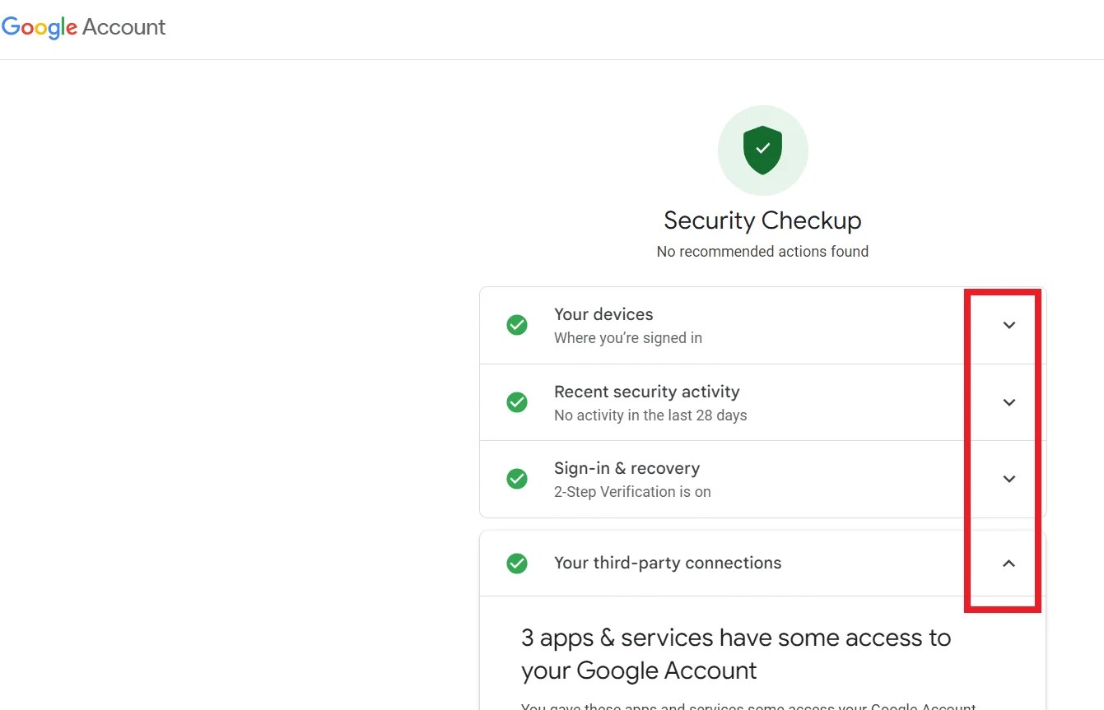Screen dimensions: 1104x710
Task: Click green checkmark beside Your third-party connections
Action: [x=517, y=564]
